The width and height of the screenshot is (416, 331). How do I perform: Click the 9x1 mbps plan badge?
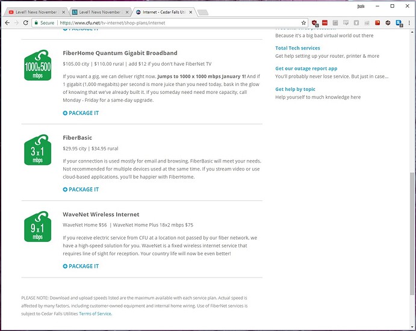pos(37,226)
